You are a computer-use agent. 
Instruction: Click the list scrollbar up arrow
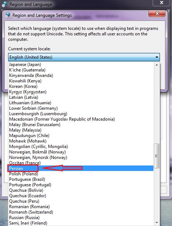(157, 65)
